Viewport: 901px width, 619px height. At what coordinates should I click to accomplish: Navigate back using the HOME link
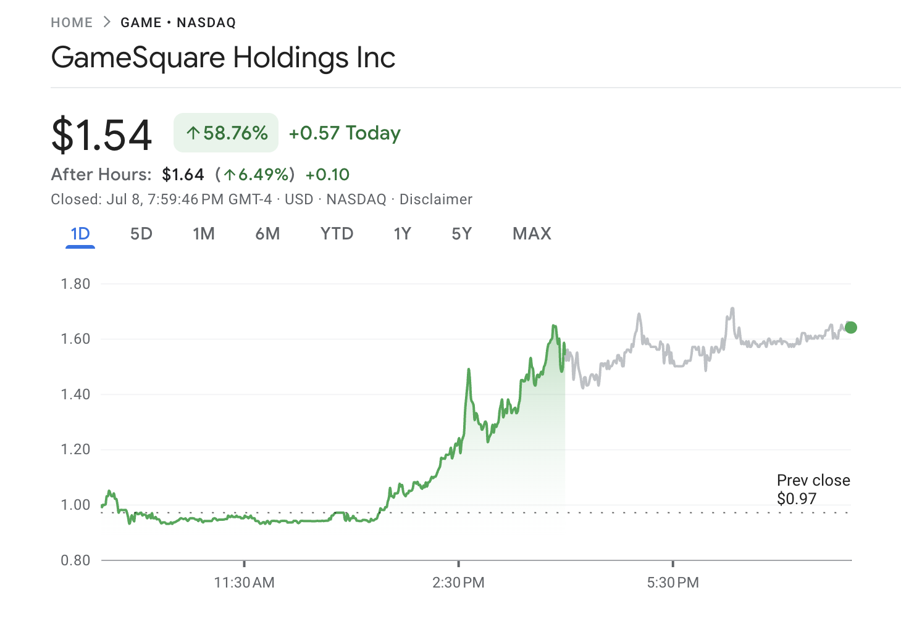[72, 22]
